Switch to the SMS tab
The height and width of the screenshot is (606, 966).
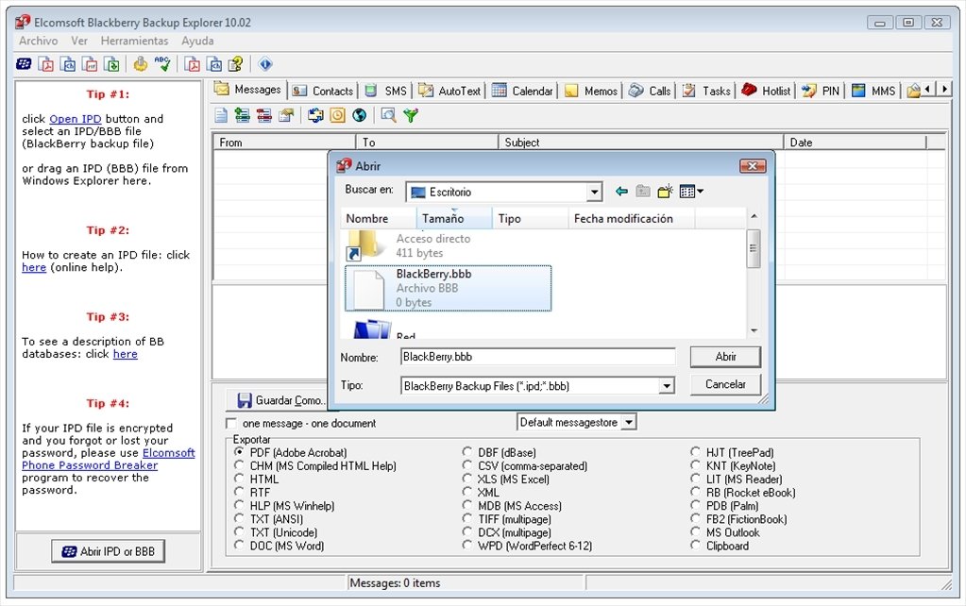click(386, 92)
